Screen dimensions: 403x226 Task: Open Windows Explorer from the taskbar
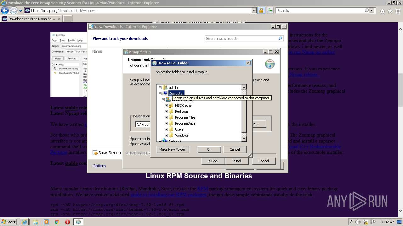(x=35, y=222)
